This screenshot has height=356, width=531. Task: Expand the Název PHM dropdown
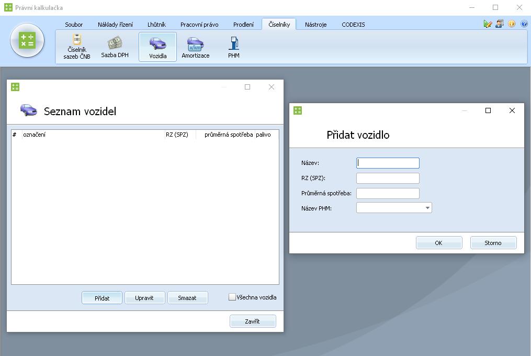[427, 208]
